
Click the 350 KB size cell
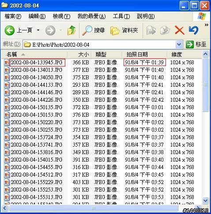tap(81, 100)
